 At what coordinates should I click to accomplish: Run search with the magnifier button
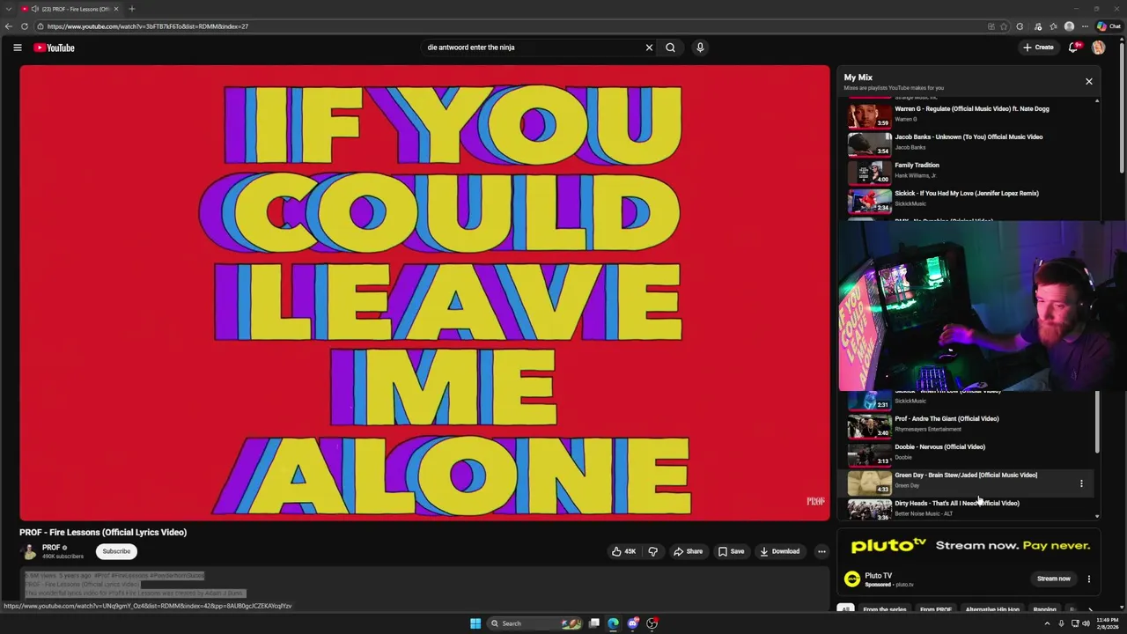(x=670, y=48)
